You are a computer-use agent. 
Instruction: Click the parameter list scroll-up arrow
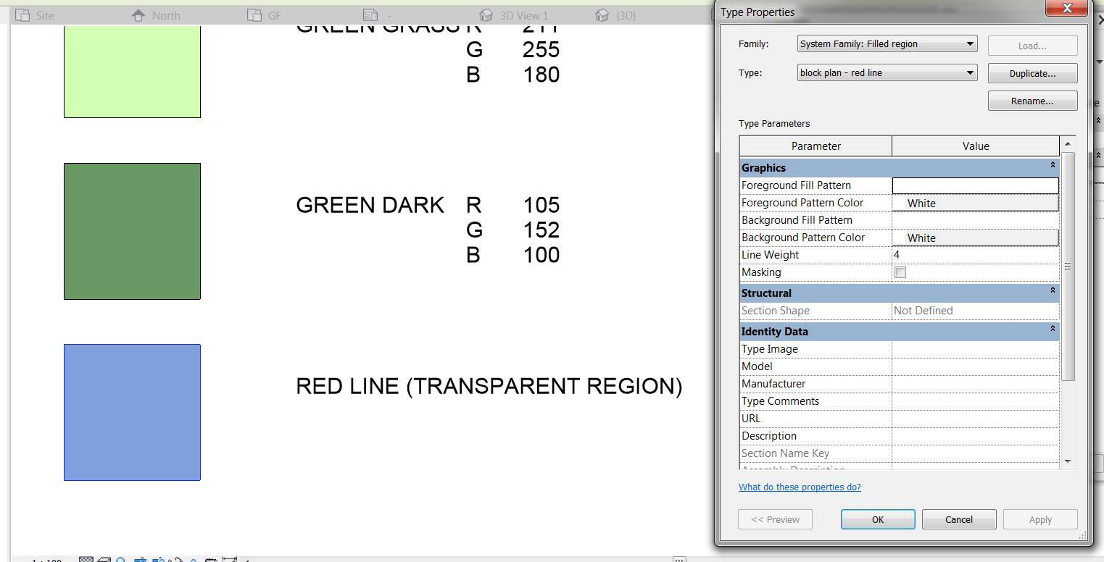(x=1067, y=145)
